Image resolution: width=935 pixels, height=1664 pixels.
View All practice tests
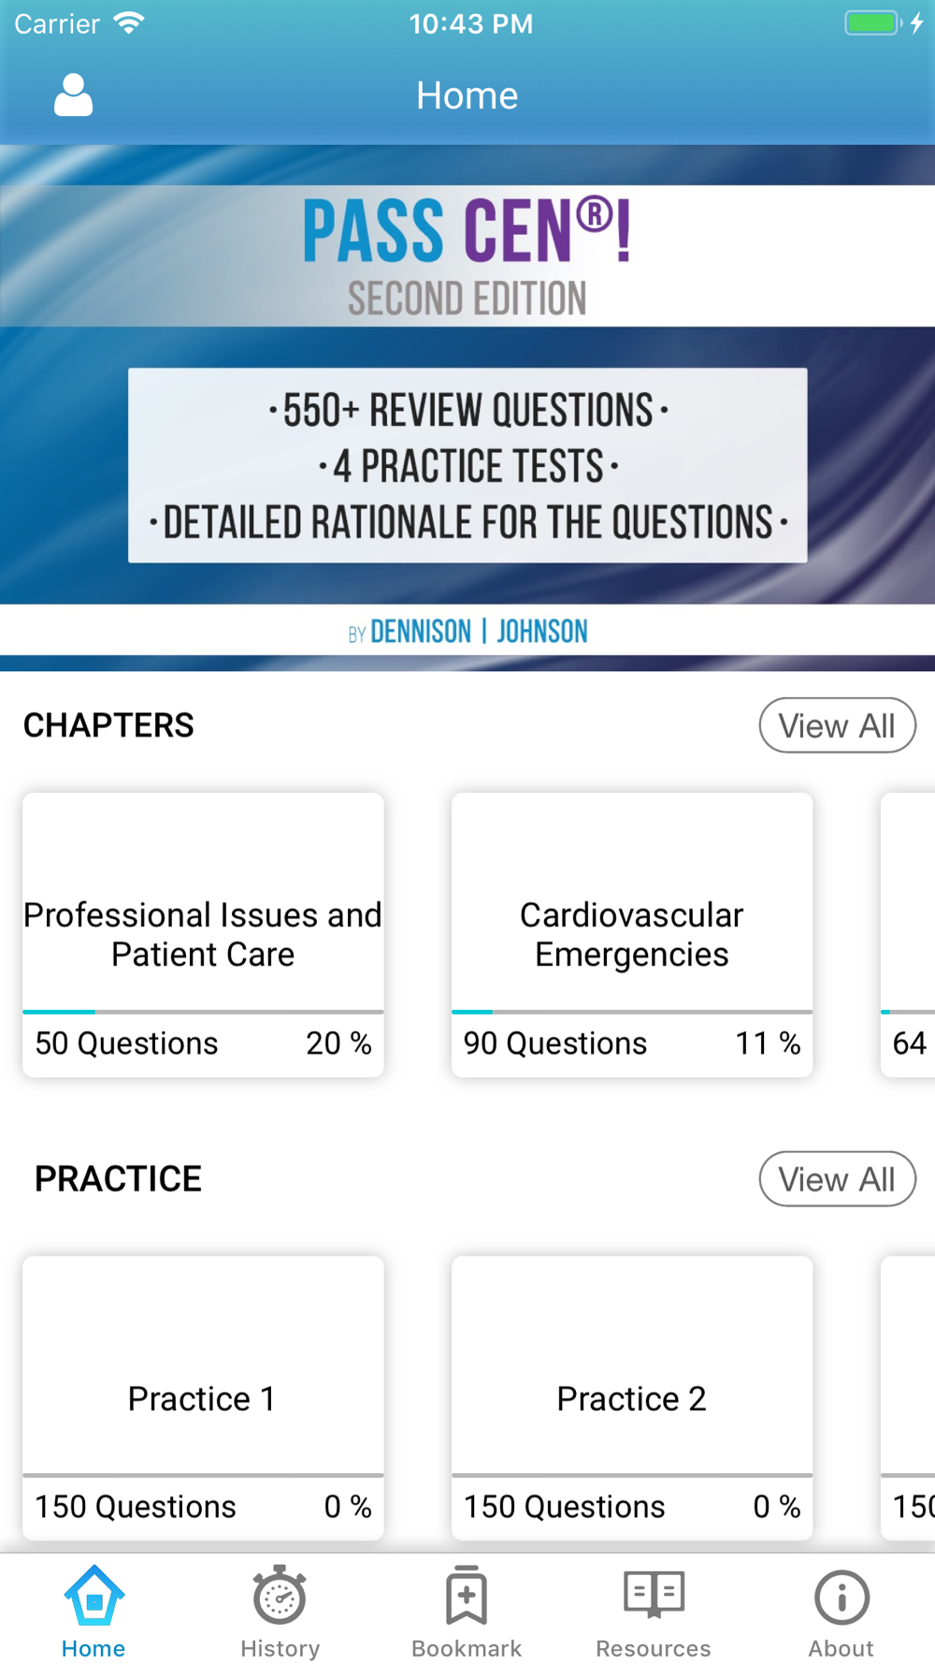coord(837,1179)
